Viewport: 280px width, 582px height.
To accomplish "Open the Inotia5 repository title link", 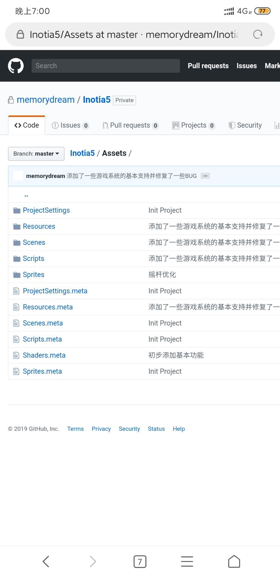I will (x=97, y=100).
